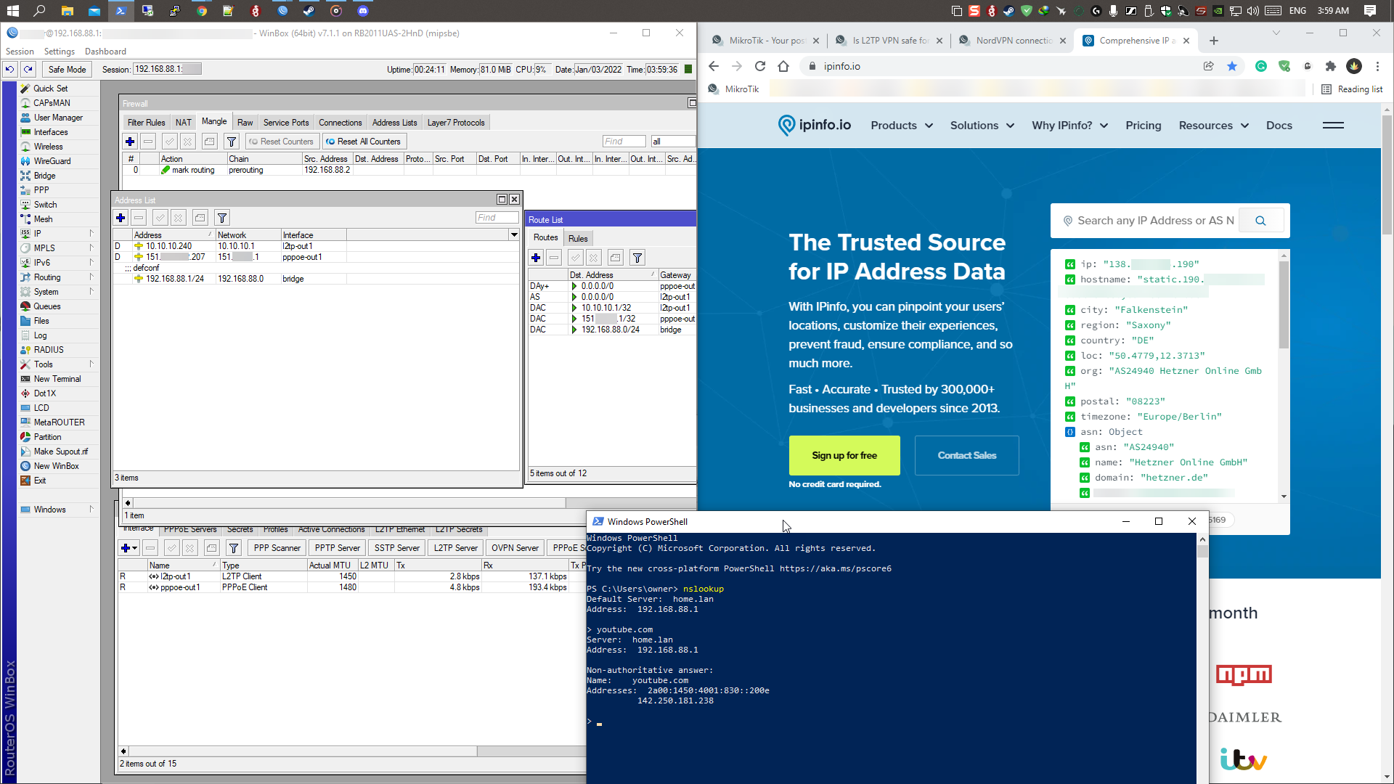
Task: Open Interfaces in the WinBox sidebar
Action: [x=51, y=132]
